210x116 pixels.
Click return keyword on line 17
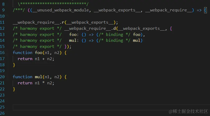(x=25, y=59)
